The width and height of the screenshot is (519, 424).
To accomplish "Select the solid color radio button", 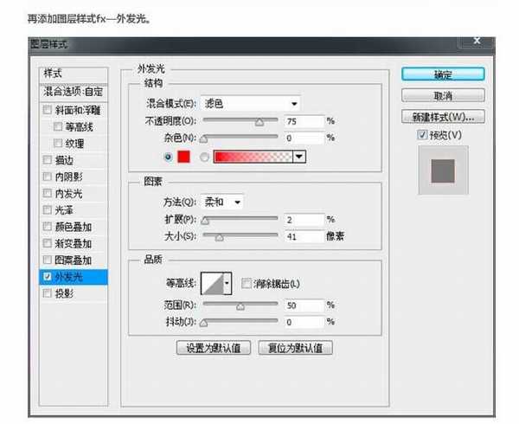I will pyautogui.click(x=167, y=157).
